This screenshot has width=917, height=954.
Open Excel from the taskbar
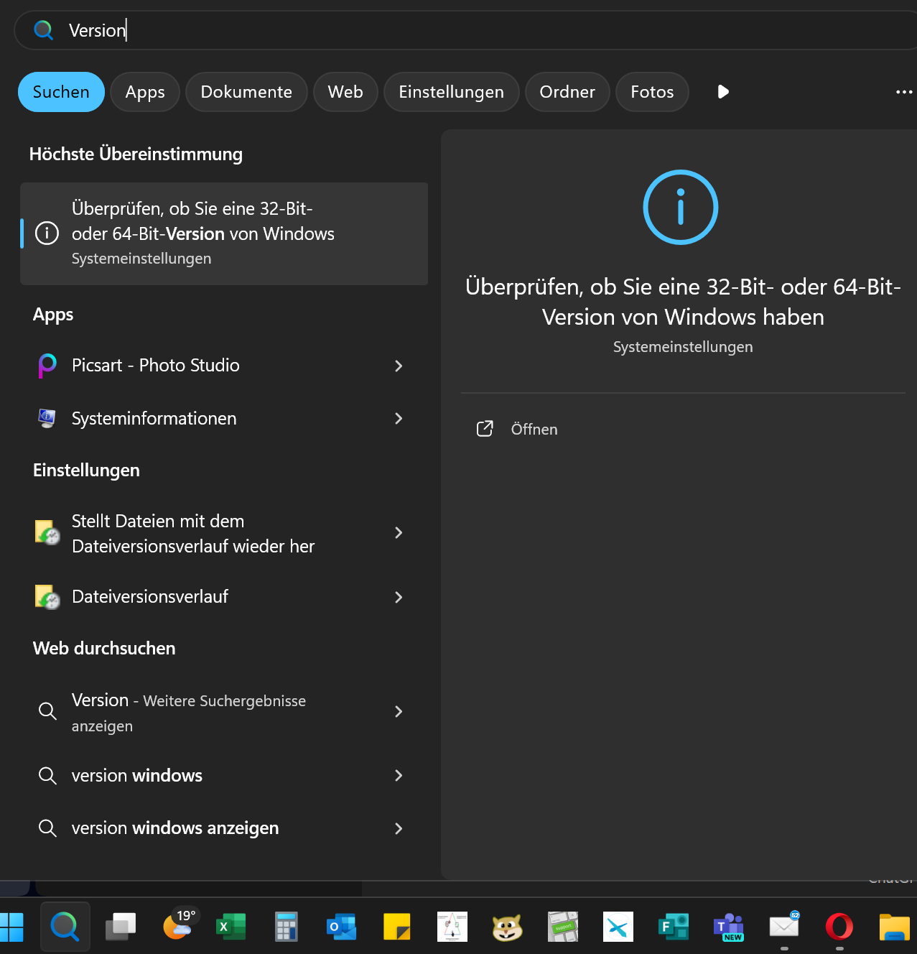click(231, 927)
